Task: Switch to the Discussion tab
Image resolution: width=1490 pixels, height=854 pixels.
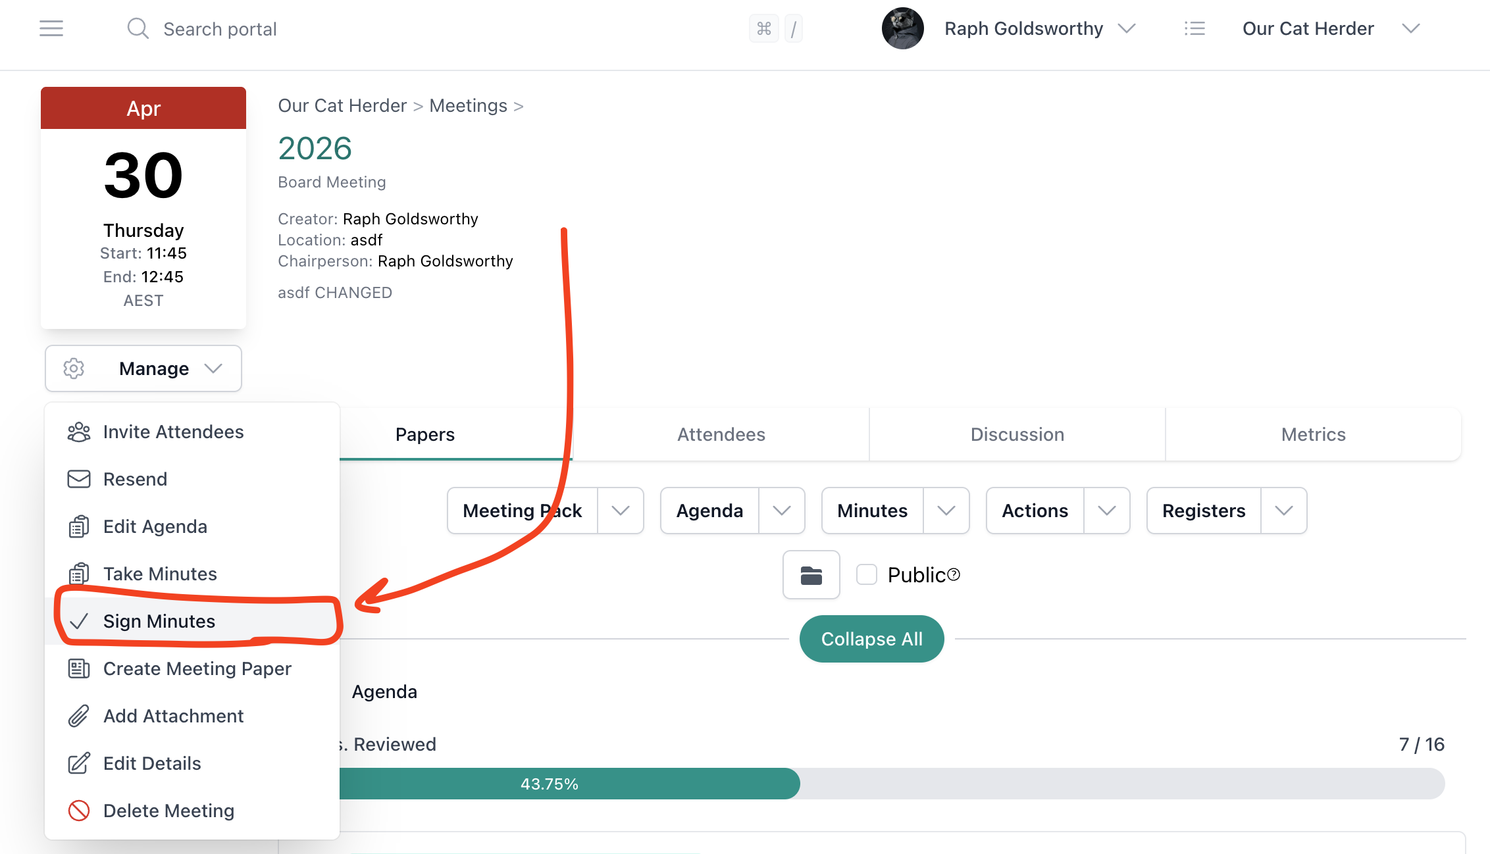Action: click(x=1017, y=434)
